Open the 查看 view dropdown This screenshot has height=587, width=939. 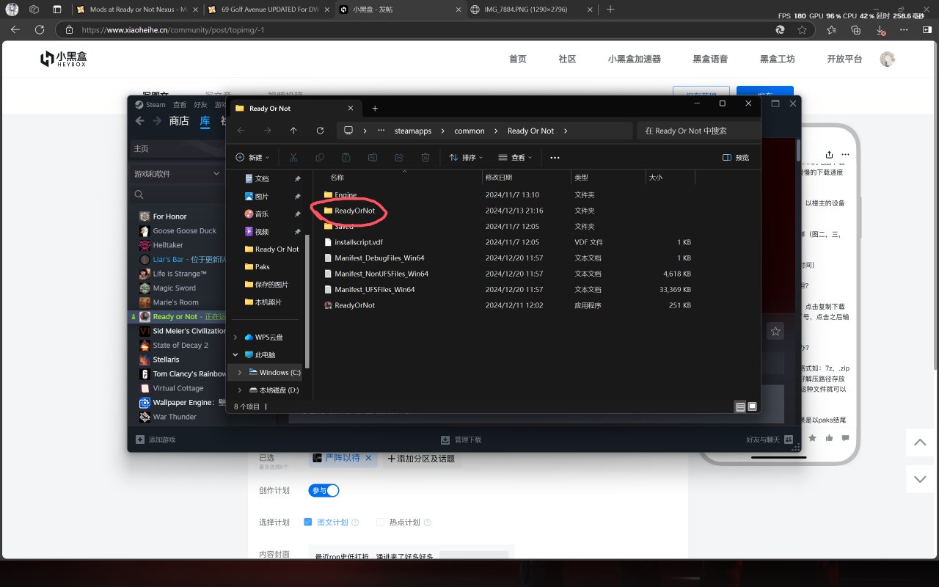pyautogui.click(x=515, y=158)
